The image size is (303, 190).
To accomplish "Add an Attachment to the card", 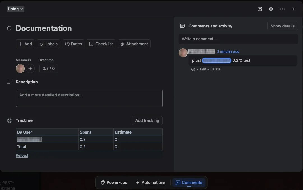I will pyautogui.click(x=134, y=44).
